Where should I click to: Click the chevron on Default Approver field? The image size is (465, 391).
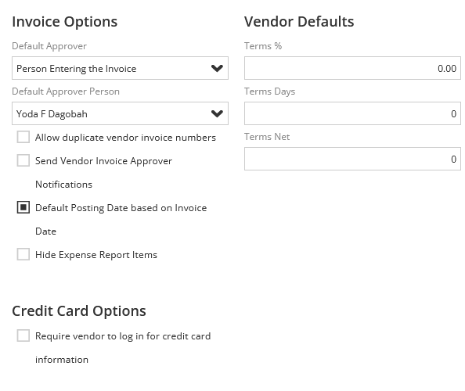tap(217, 69)
